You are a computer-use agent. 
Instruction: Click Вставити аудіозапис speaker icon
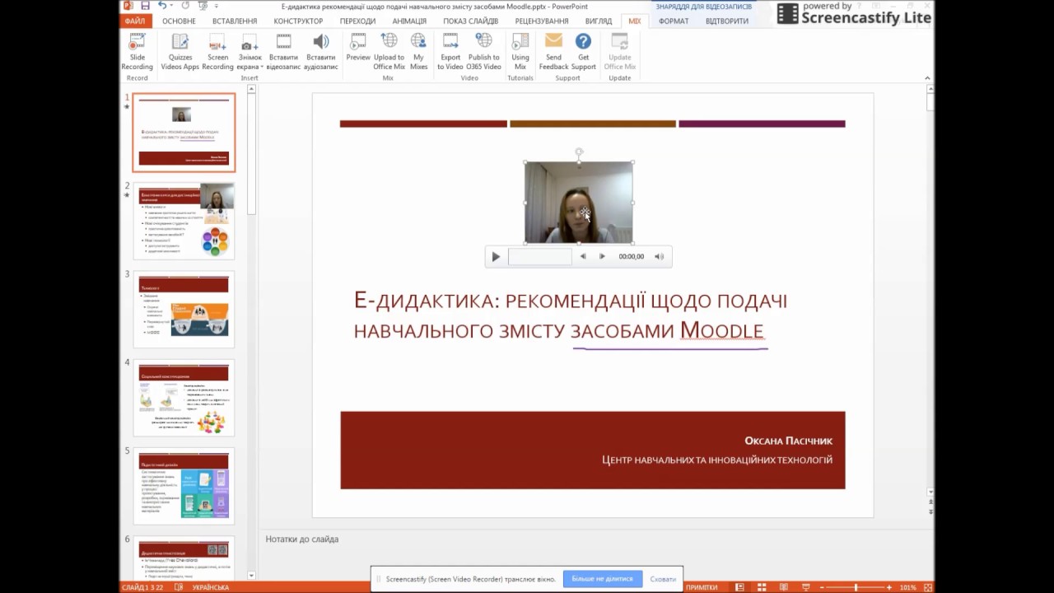coord(321,41)
